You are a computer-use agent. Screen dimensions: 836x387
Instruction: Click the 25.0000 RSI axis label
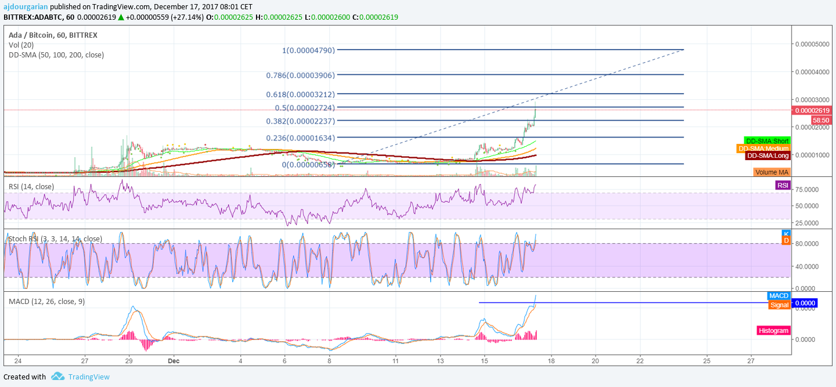click(807, 223)
